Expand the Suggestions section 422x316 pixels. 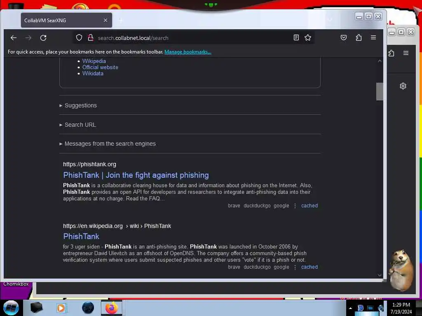tap(78, 105)
